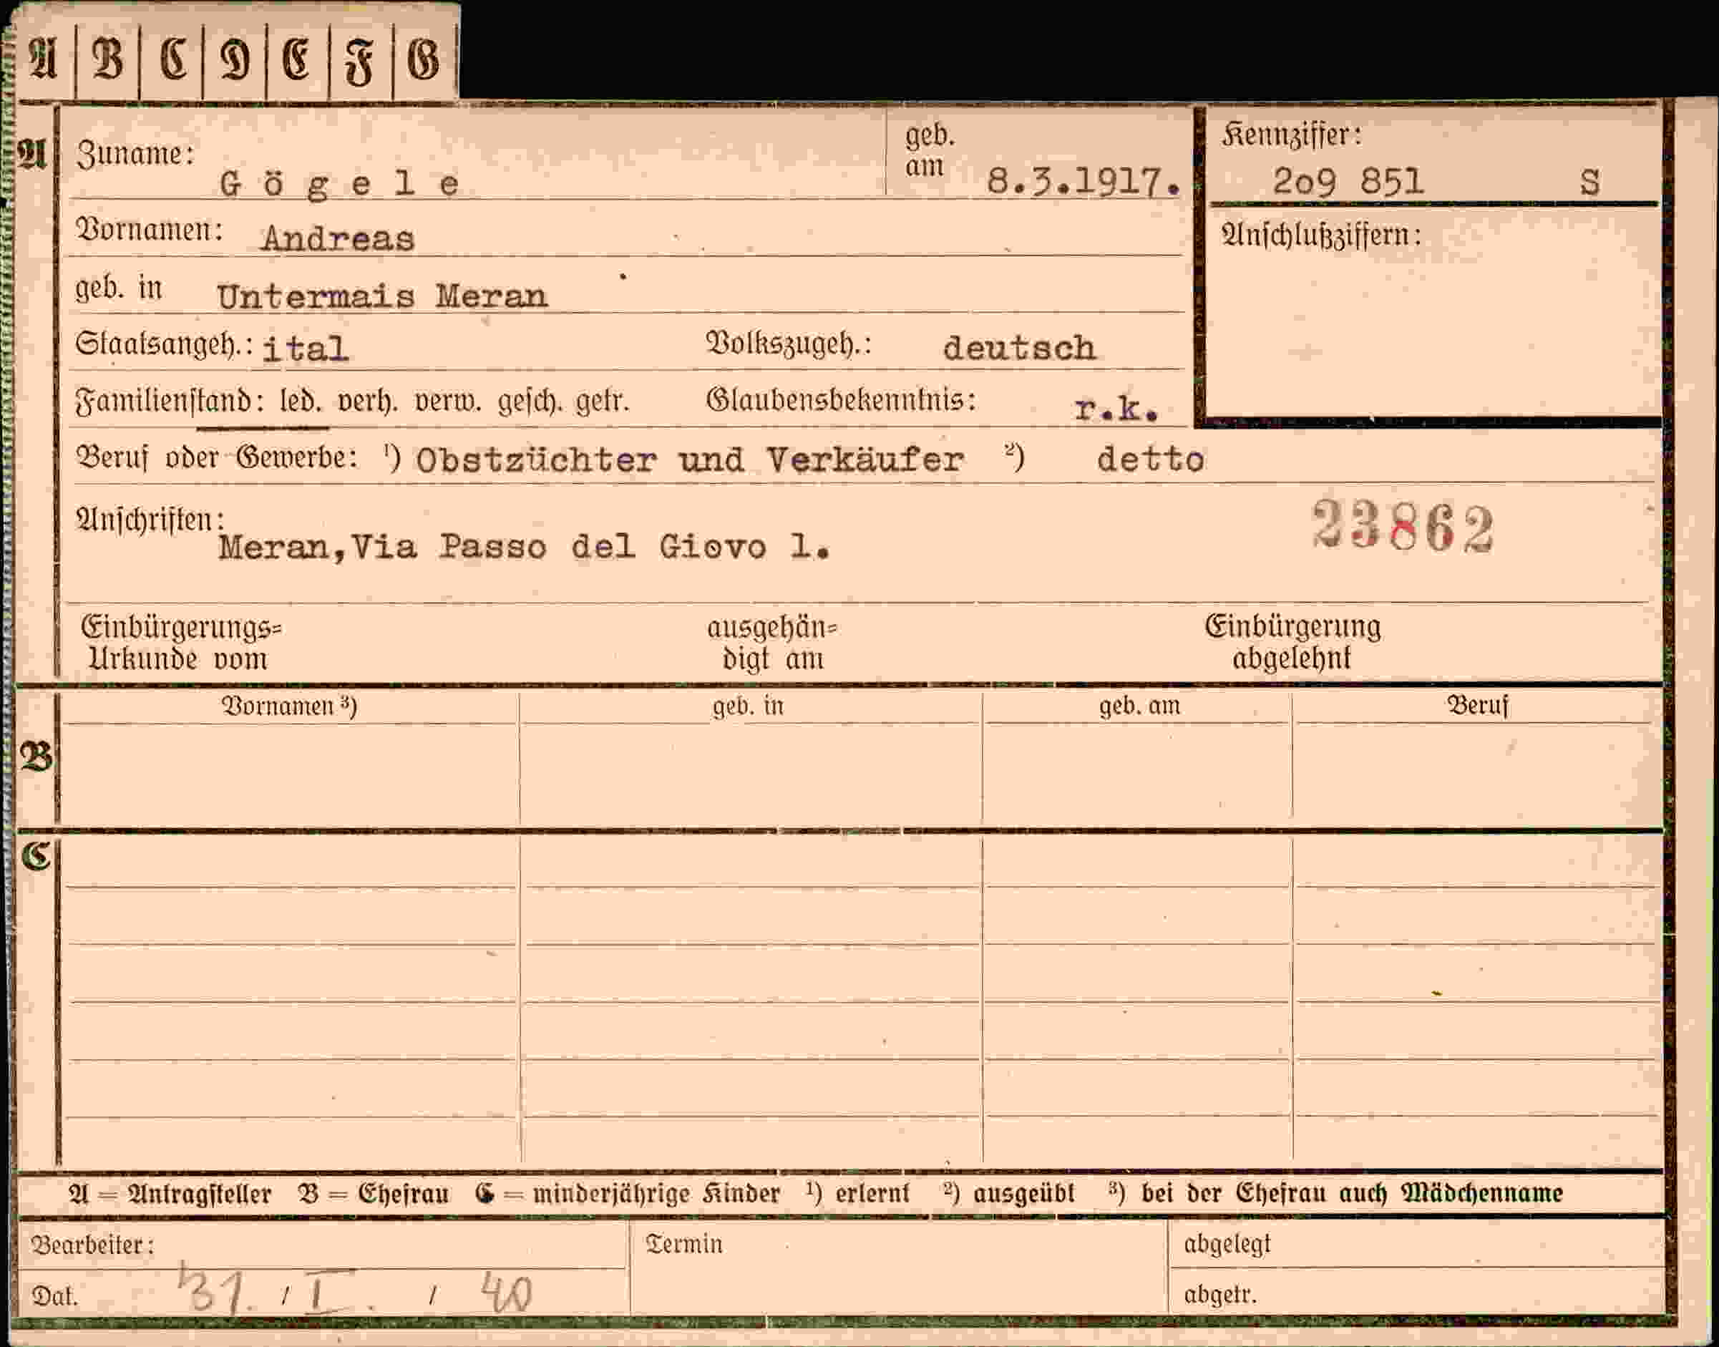This screenshot has height=1347, width=1719.
Task: Click the 'Anschriften:' label
Action: click(x=150, y=520)
